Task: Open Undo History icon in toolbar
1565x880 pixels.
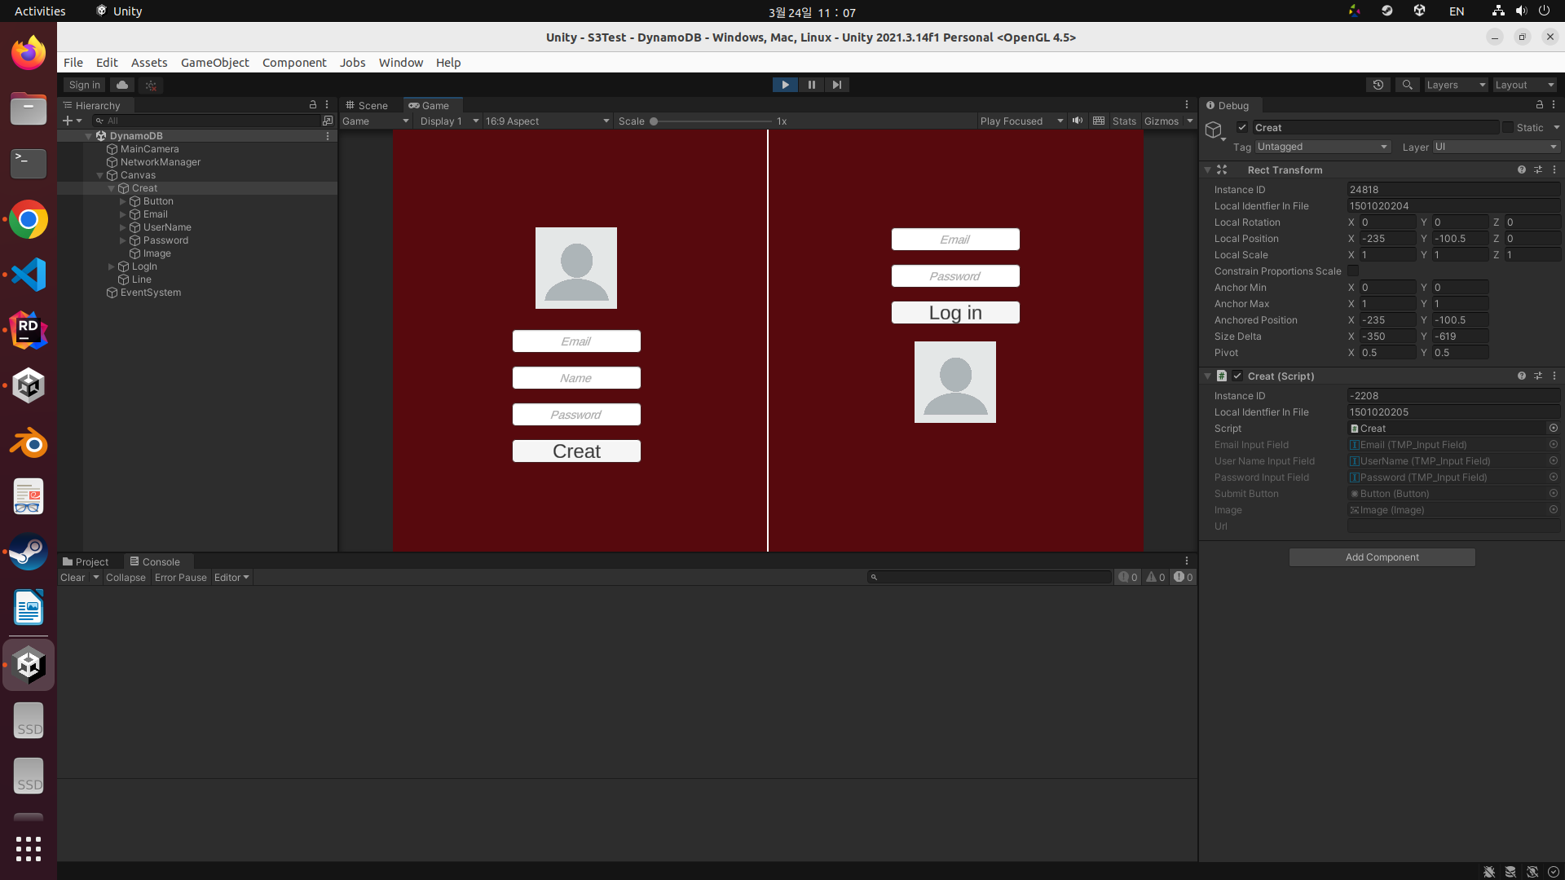Action: click(1378, 85)
